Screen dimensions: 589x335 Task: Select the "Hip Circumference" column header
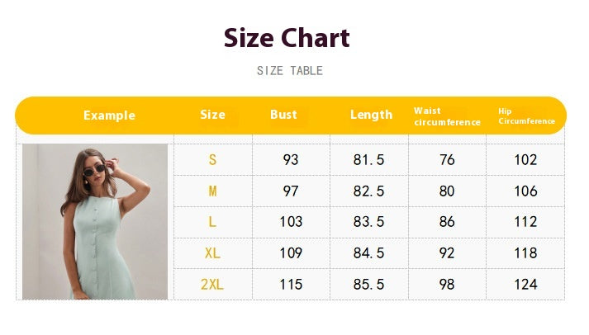pyautogui.click(x=526, y=116)
